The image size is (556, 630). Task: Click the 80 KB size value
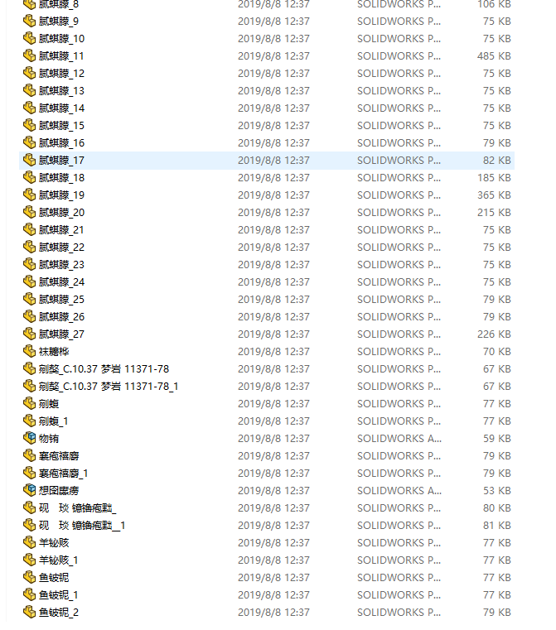pyautogui.click(x=497, y=507)
